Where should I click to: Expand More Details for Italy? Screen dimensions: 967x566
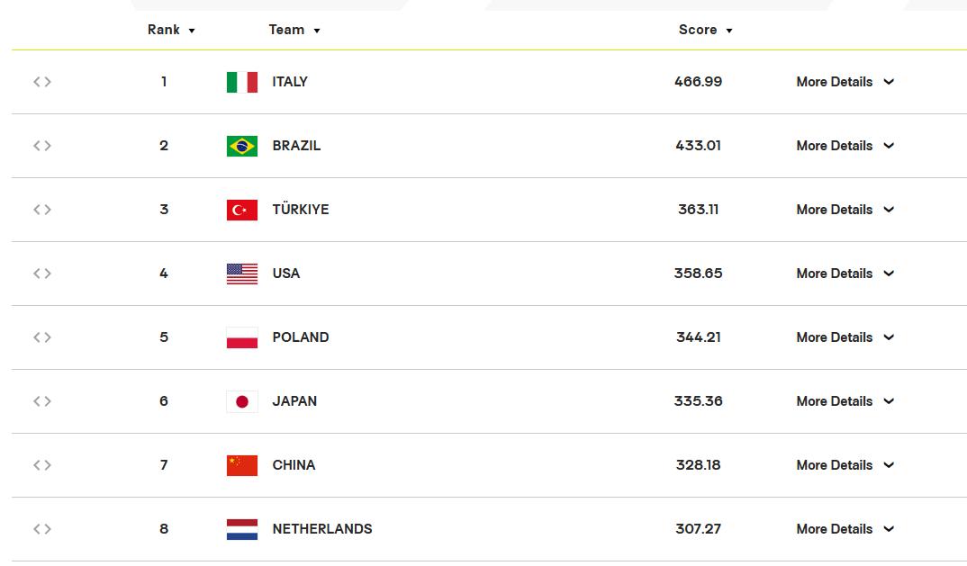click(845, 82)
